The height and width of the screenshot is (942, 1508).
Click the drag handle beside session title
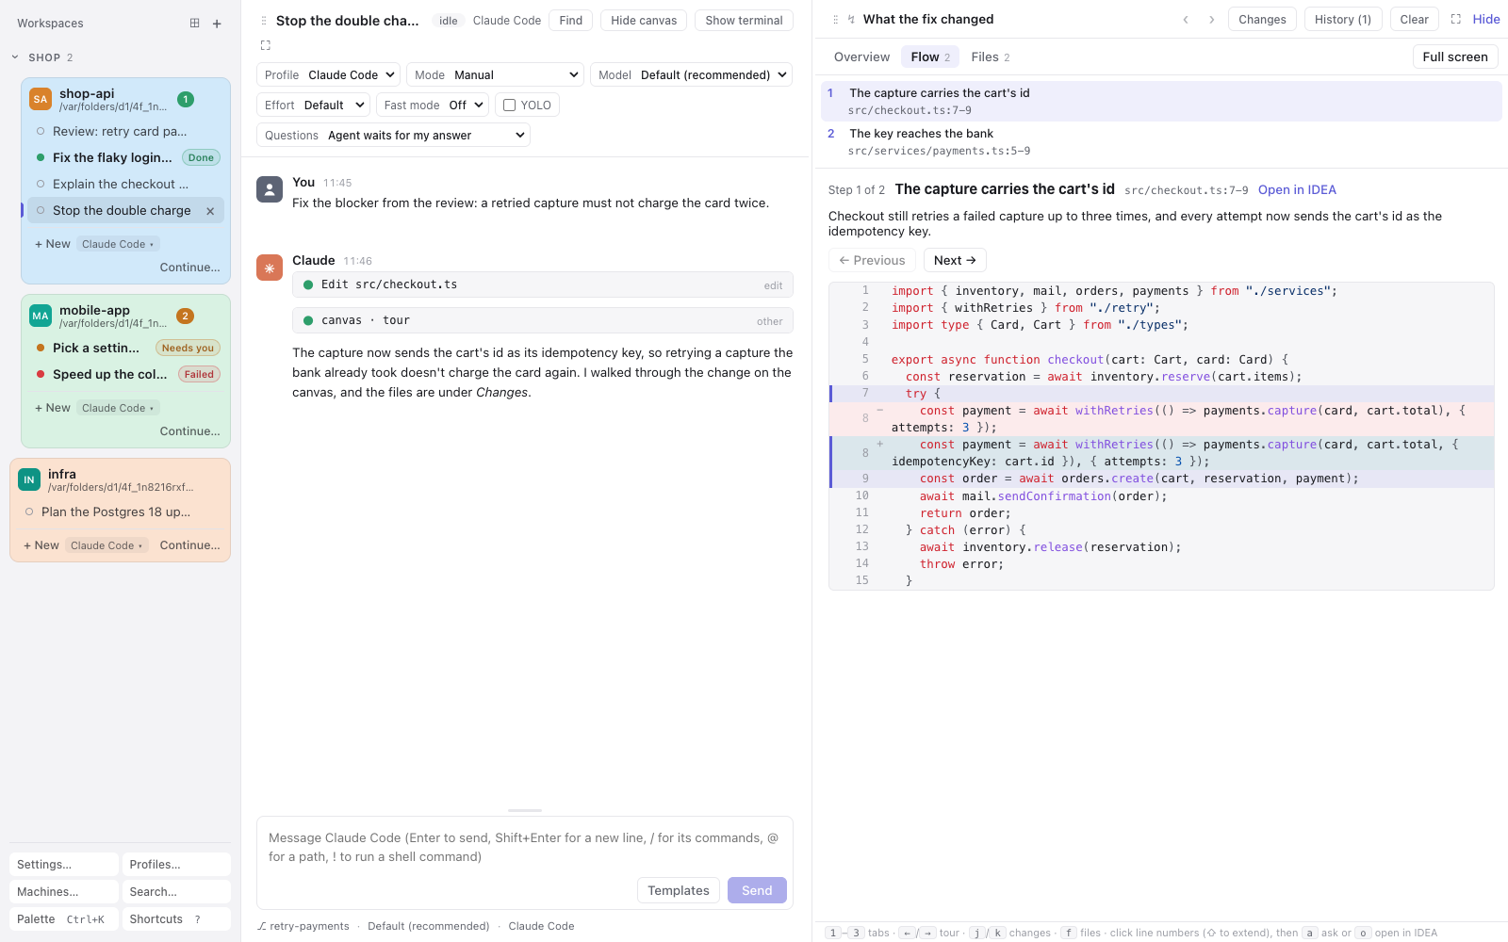(x=264, y=21)
